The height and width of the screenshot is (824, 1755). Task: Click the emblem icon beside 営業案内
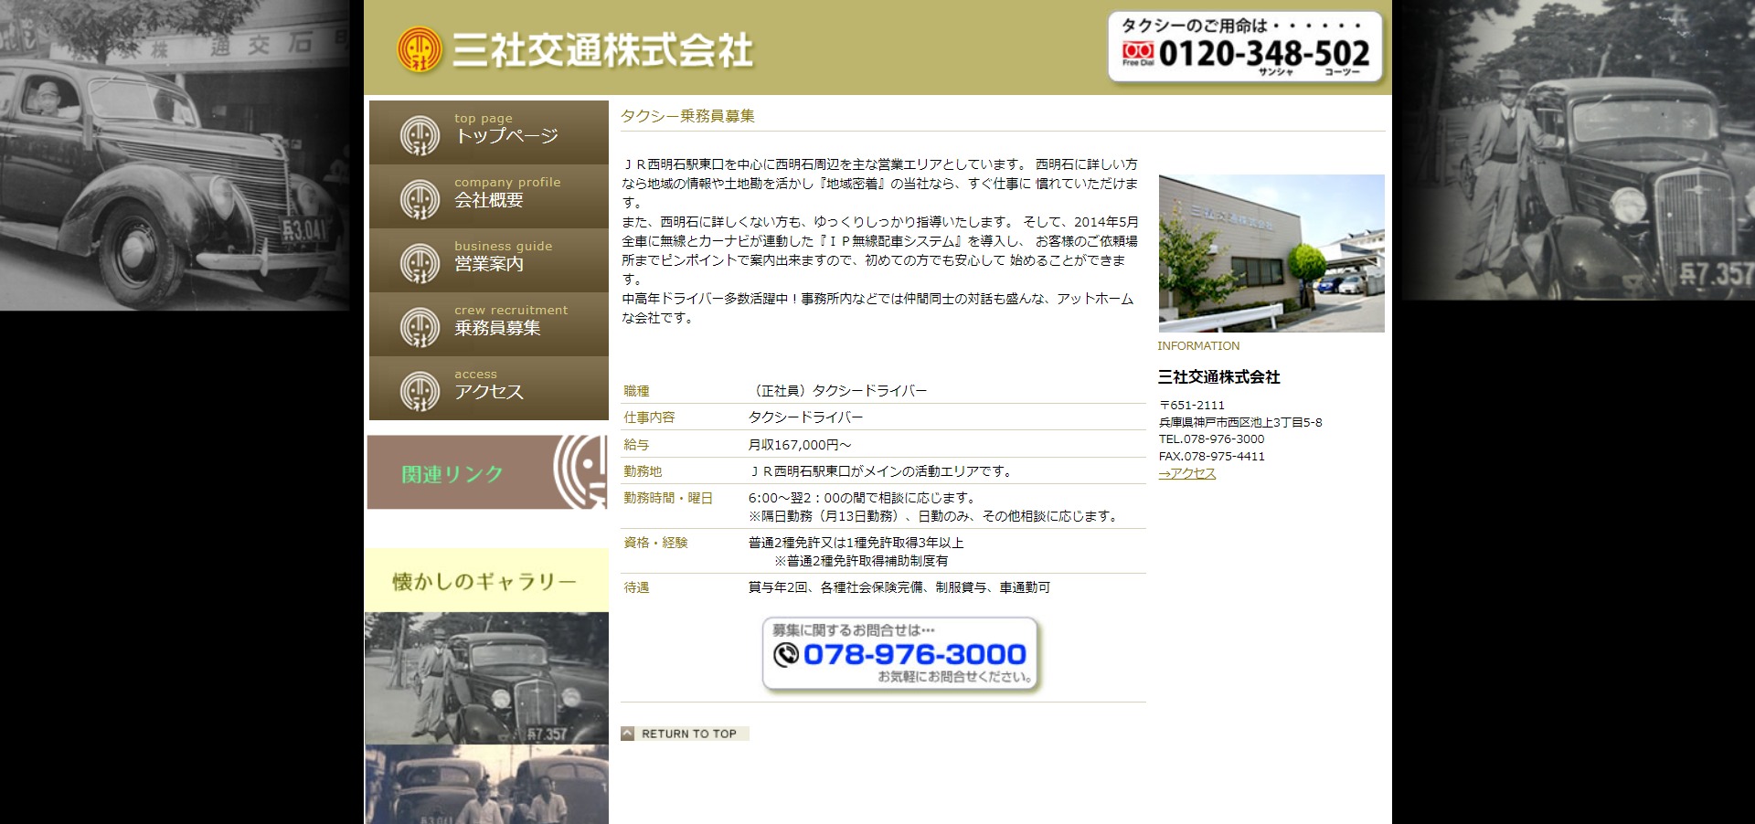[x=420, y=263]
